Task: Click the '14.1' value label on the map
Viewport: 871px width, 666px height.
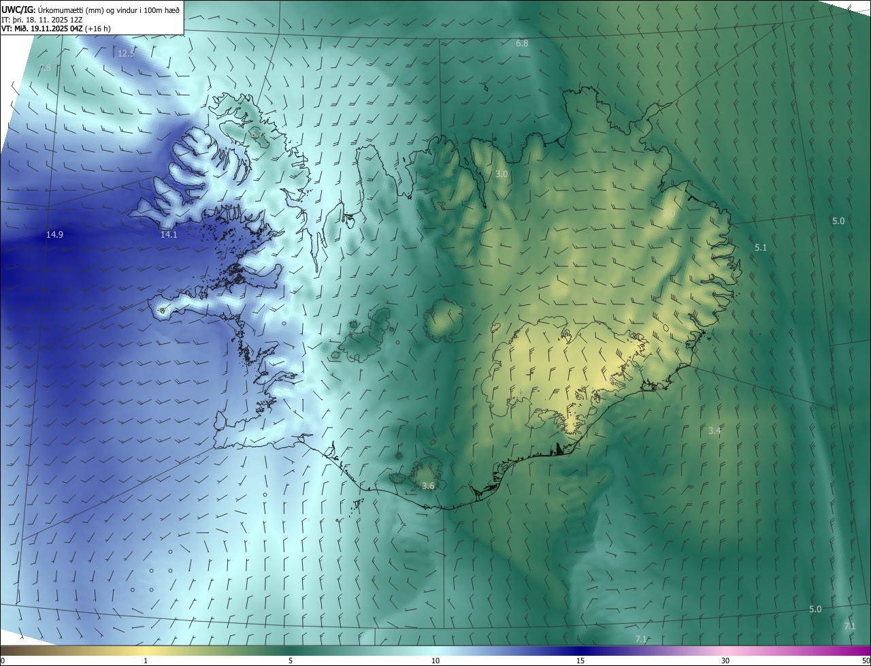Action: 168,234
